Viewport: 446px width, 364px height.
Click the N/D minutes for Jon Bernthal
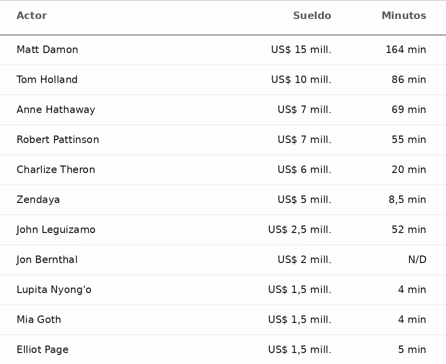click(417, 259)
